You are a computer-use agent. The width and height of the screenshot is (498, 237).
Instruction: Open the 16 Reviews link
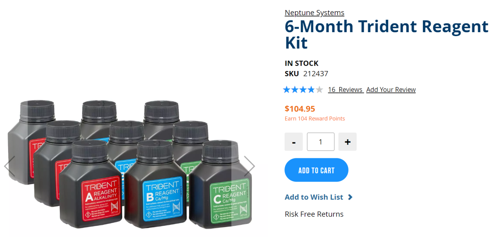(345, 90)
